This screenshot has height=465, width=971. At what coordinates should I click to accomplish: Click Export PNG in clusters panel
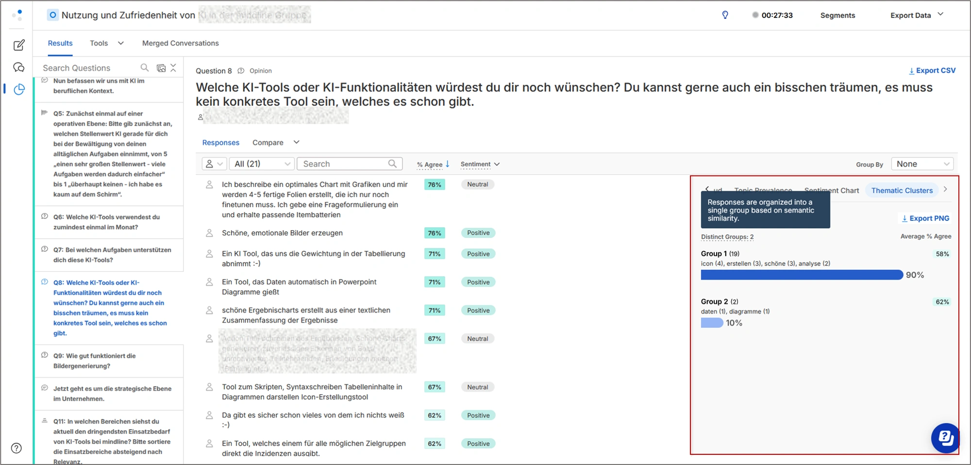925,218
